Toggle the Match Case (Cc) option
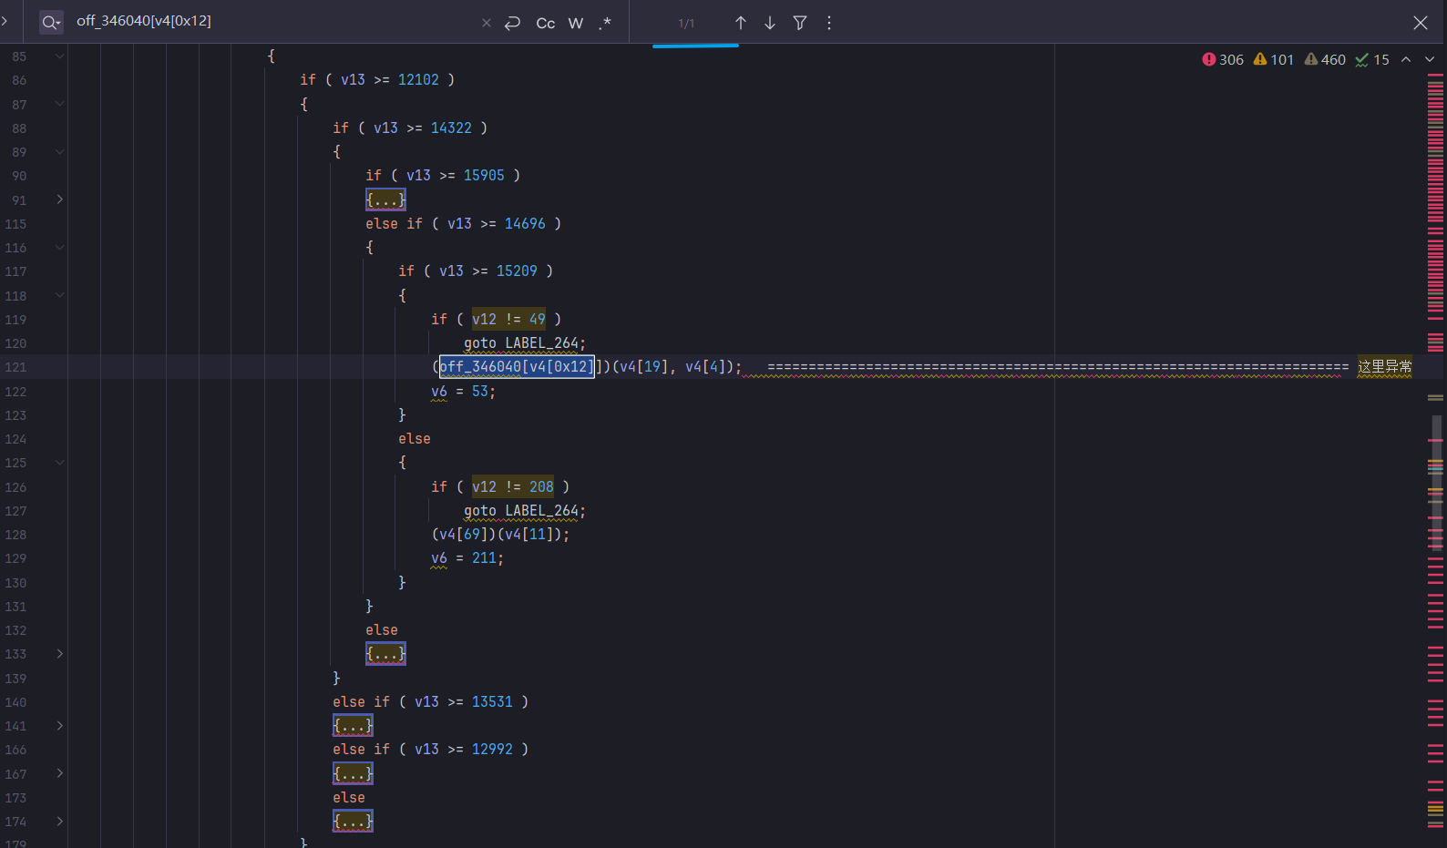The width and height of the screenshot is (1447, 848). point(545,23)
